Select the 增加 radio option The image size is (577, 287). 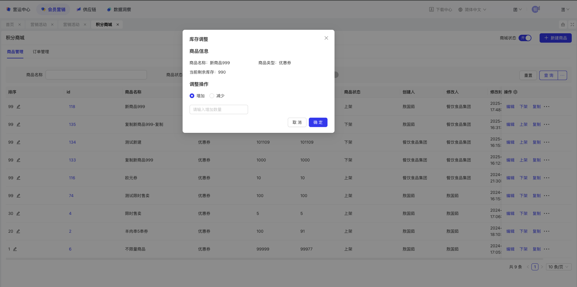[x=192, y=96]
